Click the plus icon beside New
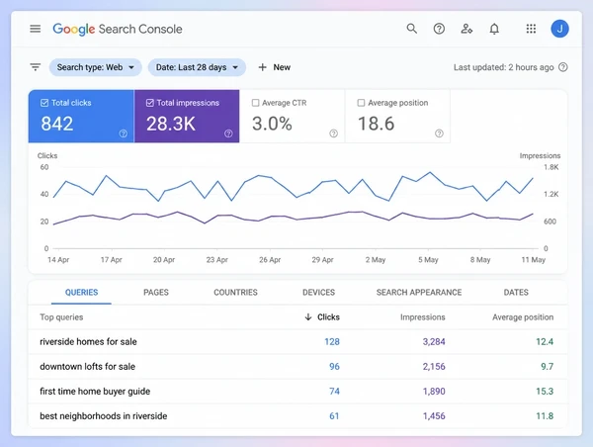593x447 pixels. (263, 67)
